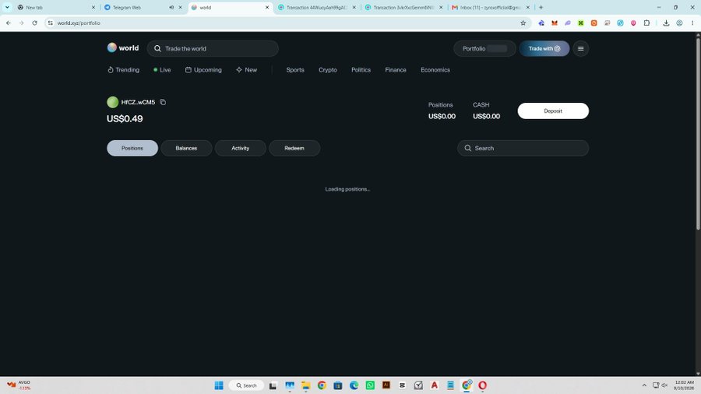Open Microsoft Edge from the taskbar
The height and width of the screenshot is (394, 701).
354,385
